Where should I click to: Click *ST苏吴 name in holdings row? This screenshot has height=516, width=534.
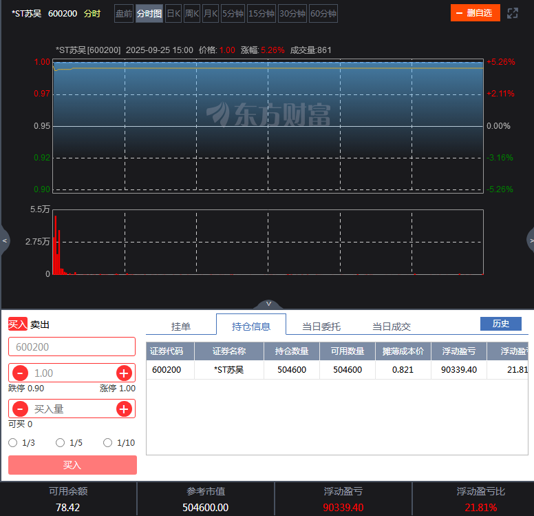tap(229, 370)
